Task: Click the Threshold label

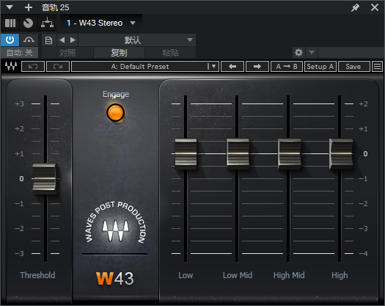Action: point(37,275)
